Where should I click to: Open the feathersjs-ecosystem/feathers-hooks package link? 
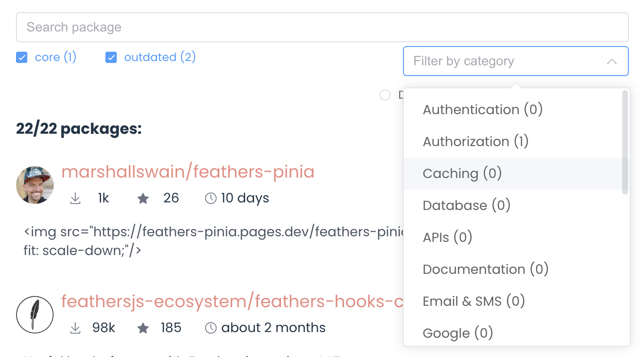coord(232,302)
